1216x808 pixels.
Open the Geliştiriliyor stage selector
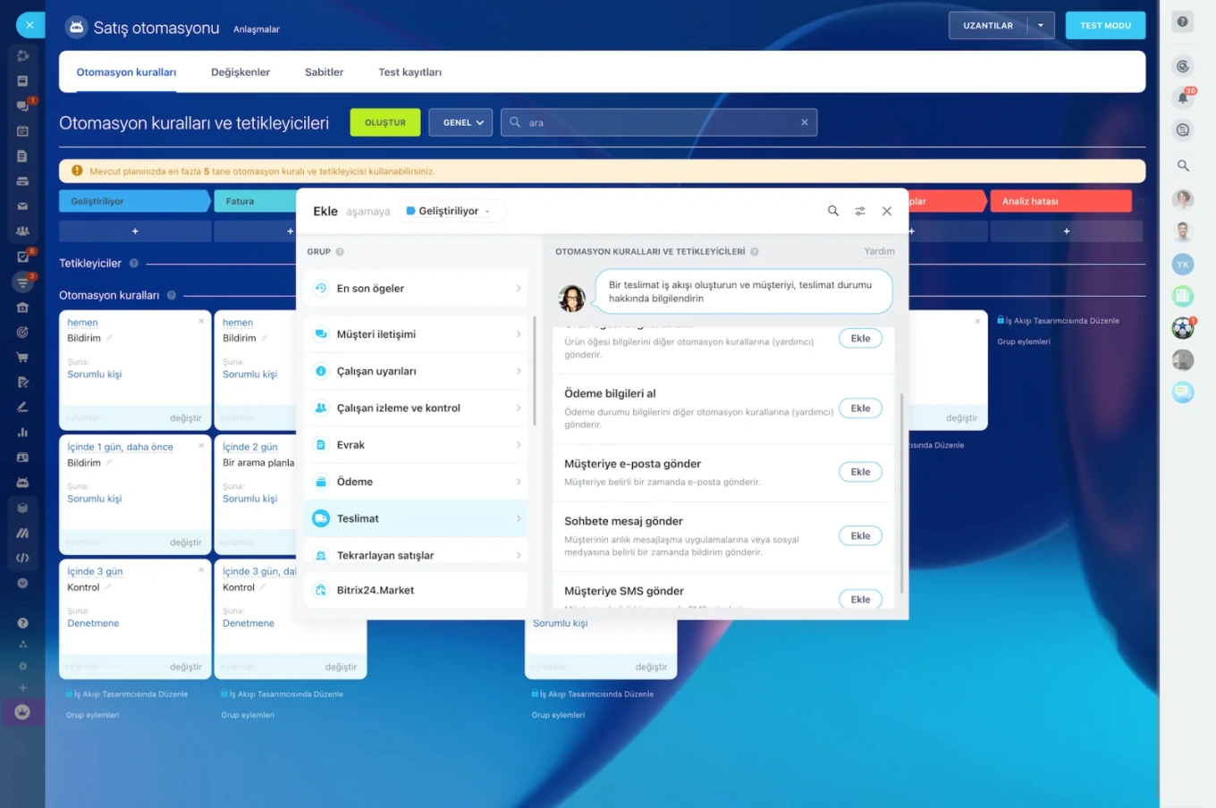coord(450,211)
